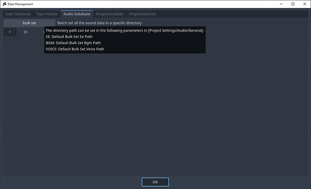Click the BGM Default Bulk Set line
Screen dimensions: 311x189
click(73, 43)
